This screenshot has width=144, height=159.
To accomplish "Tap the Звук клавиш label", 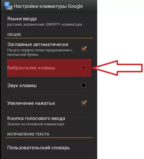I will point(22,85).
